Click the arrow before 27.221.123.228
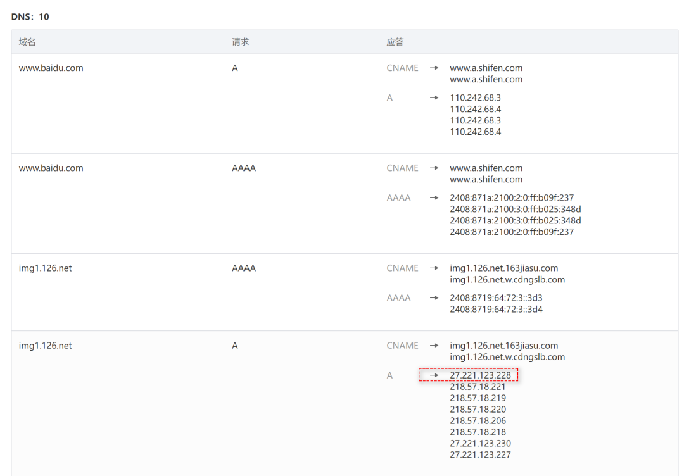 [434, 375]
